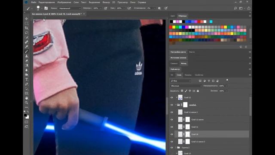
Task: Select the Magic Wand tool
Action: [x=27, y=37]
